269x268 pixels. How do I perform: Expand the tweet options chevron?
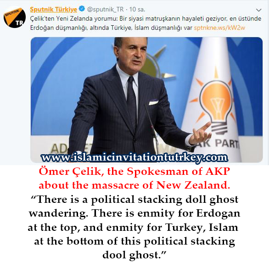(258, 10)
